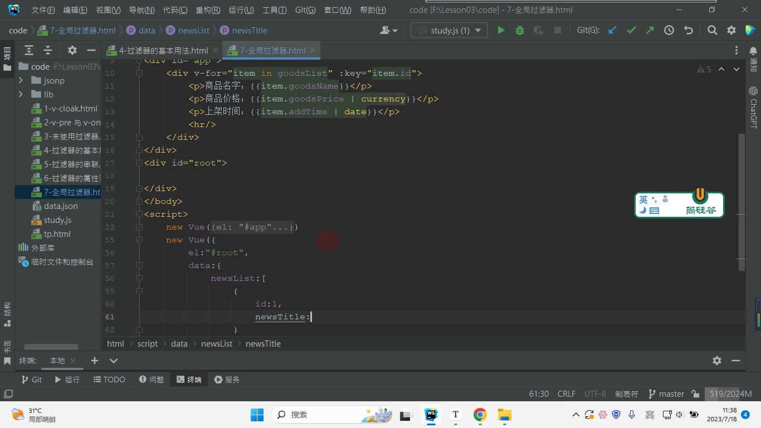Image resolution: width=761 pixels, height=428 pixels.
Task: Update project using the Git blue arrow
Action: tap(612, 30)
